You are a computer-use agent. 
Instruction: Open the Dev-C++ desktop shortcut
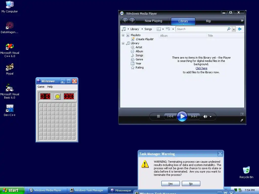coord(10,110)
